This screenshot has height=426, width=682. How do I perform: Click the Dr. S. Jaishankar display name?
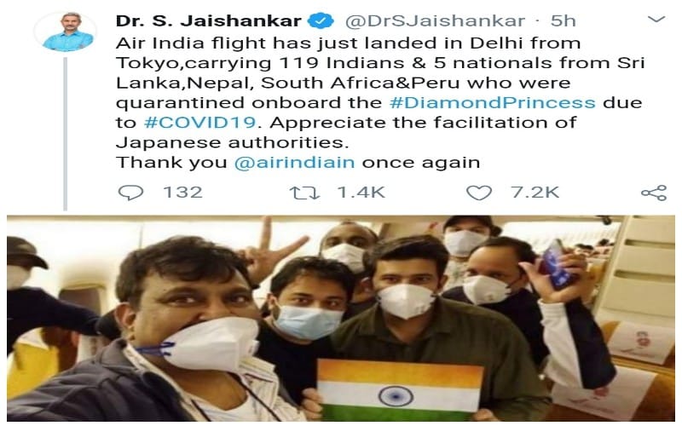tap(209, 20)
